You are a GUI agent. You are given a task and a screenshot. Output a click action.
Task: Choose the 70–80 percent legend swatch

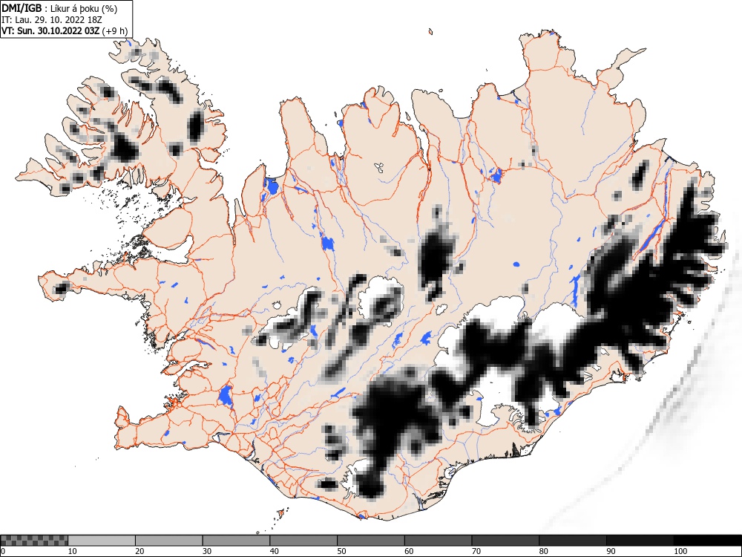[505, 541]
